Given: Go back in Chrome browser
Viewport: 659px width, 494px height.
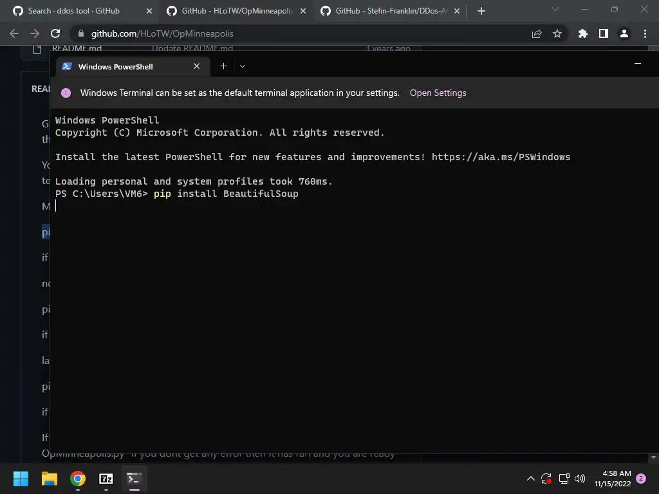Looking at the screenshot, I should (x=14, y=33).
